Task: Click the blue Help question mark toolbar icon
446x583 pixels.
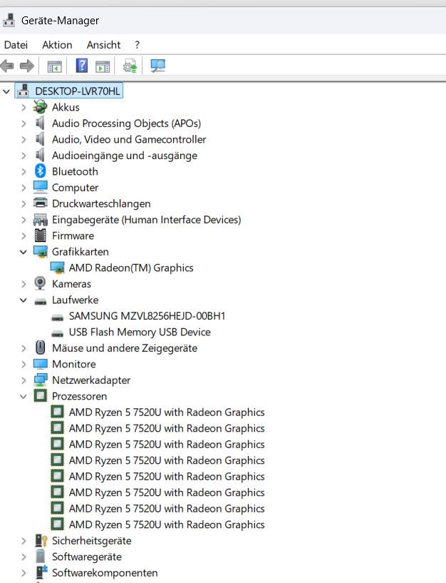Action: click(82, 66)
